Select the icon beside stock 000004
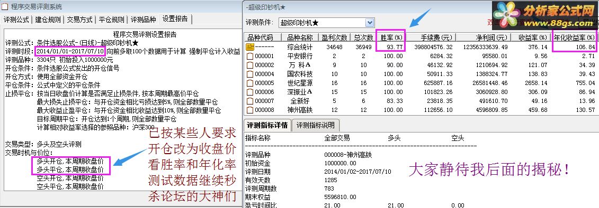Screen dimensions: 599x208 (x=250, y=74)
